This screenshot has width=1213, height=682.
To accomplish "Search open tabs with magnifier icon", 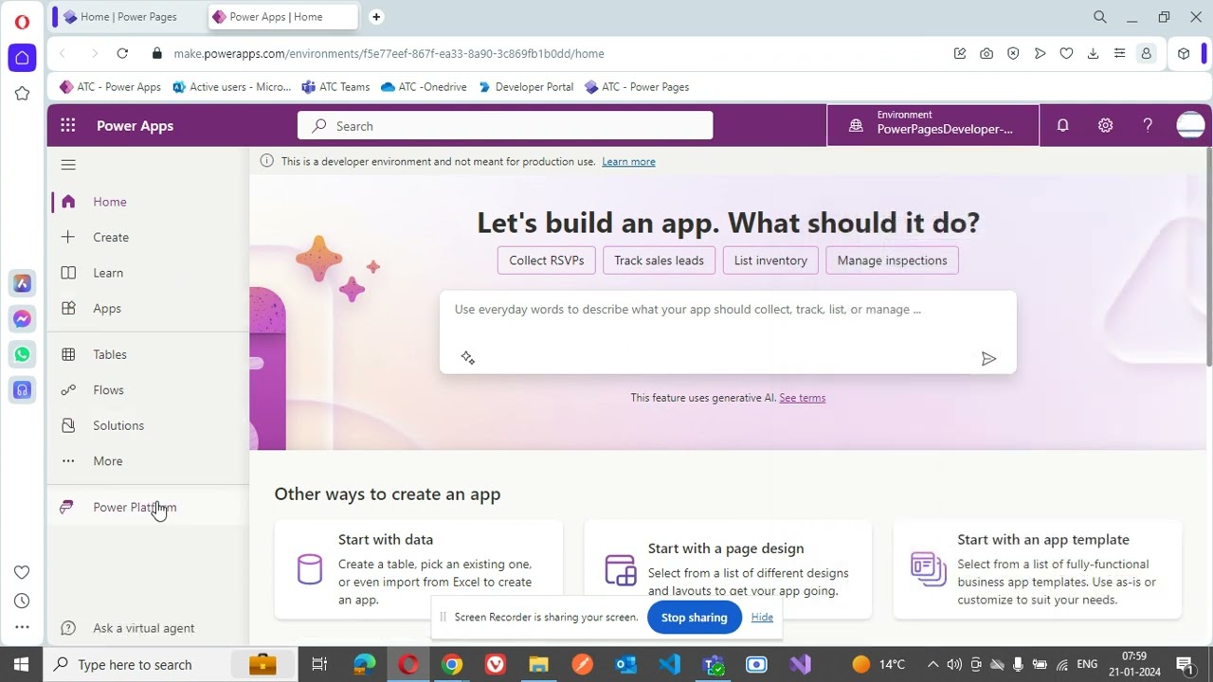I will point(1100,16).
